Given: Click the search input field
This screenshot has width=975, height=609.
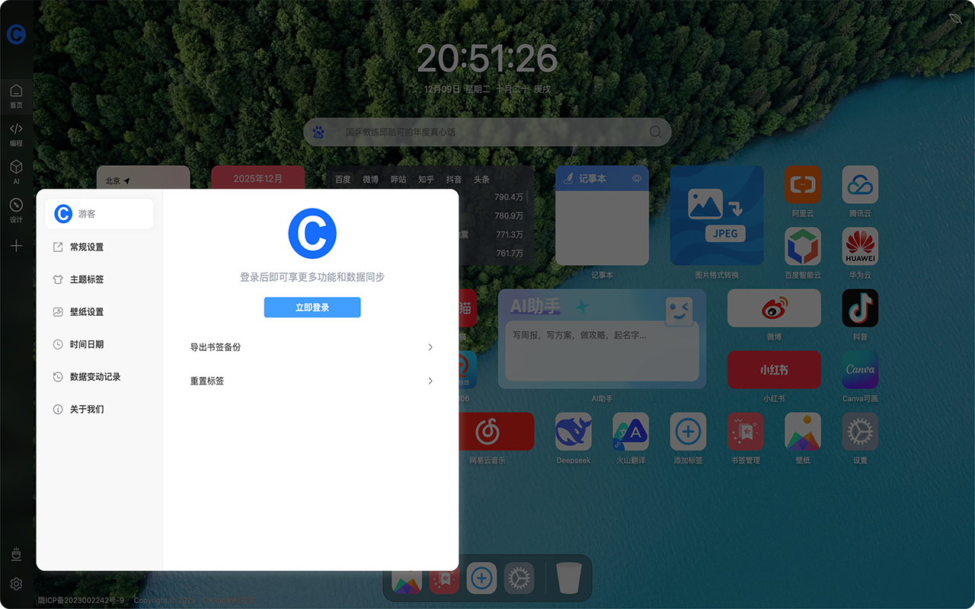Looking at the screenshot, I should (487, 132).
